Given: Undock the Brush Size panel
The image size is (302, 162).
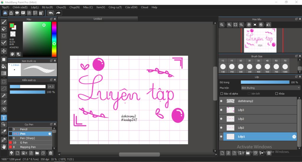Looking at the screenshot, I should [x=296, y=56].
